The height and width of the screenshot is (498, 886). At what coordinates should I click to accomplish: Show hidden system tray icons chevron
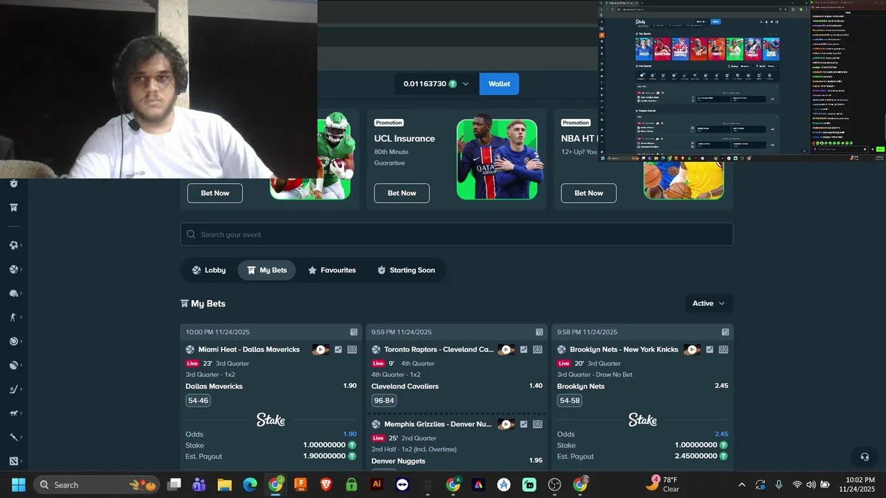click(742, 485)
